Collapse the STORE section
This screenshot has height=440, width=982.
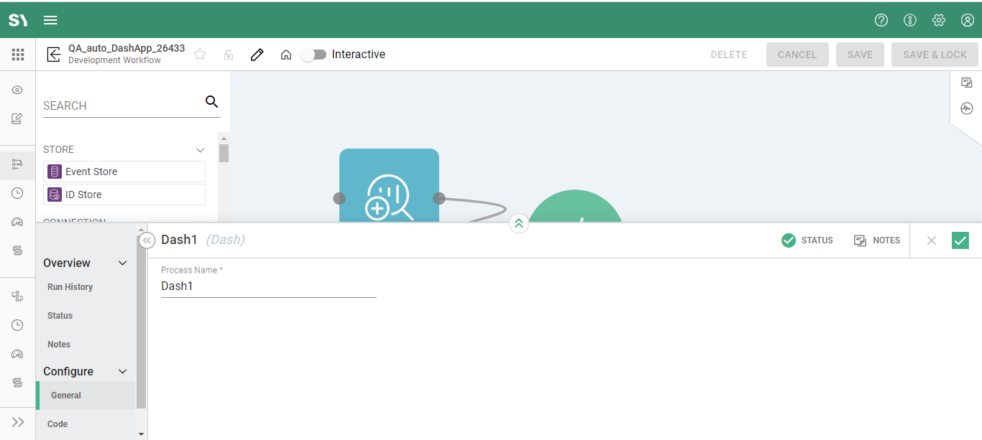coord(201,150)
